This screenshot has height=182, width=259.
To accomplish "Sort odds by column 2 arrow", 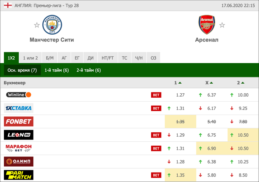I will point(240,83).
